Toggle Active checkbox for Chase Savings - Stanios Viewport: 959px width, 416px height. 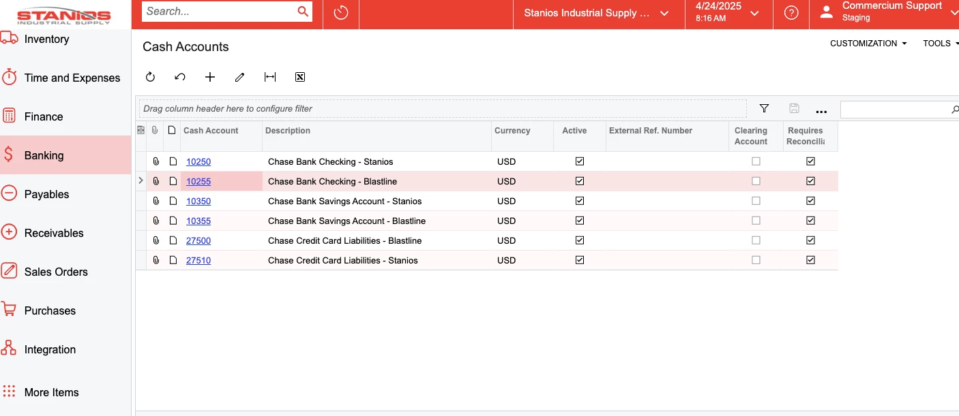[x=580, y=201]
